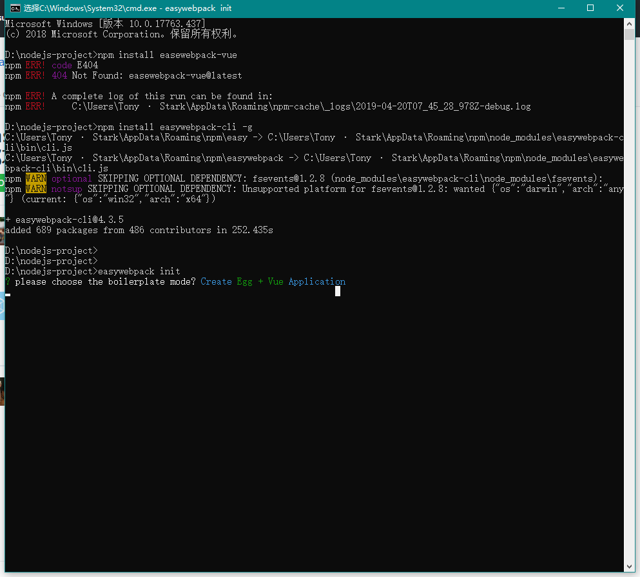Maximize the command prompt window
This screenshot has width=640, height=577.
(x=590, y=8)
